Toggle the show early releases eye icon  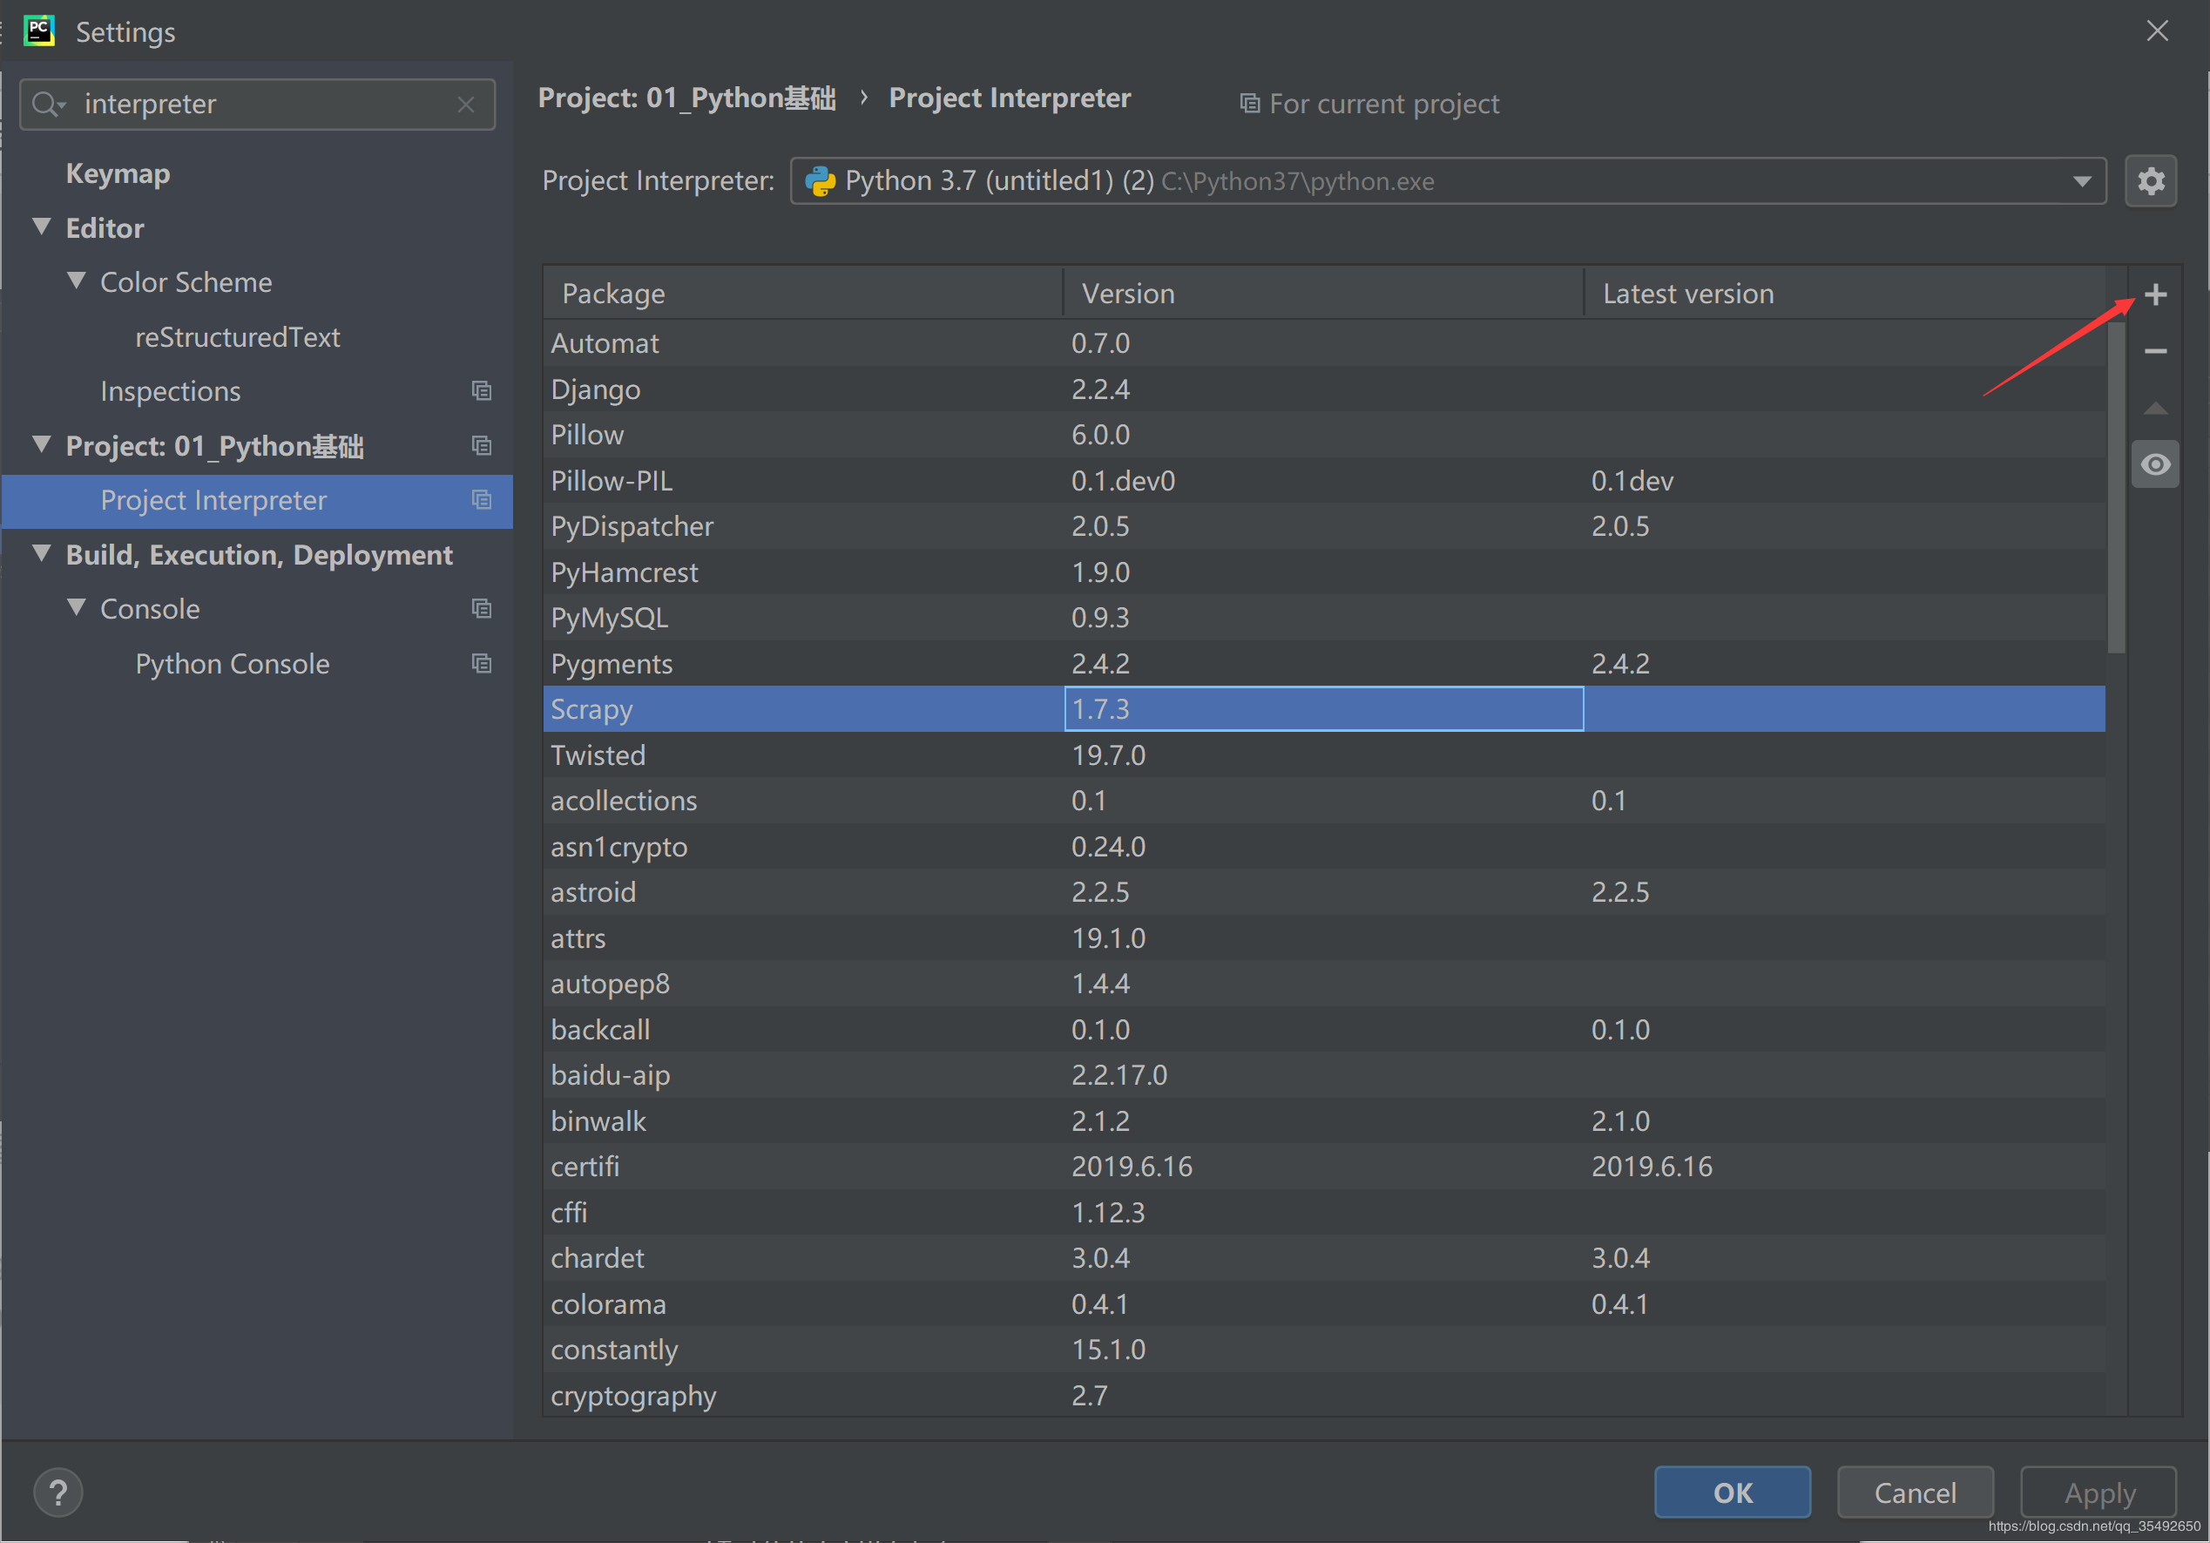tap(2155, 465)
